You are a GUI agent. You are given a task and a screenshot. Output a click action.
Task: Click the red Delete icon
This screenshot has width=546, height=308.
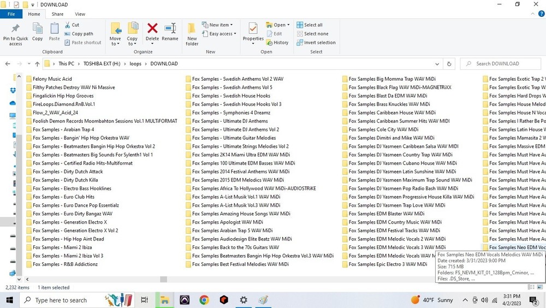click(152, 28)
